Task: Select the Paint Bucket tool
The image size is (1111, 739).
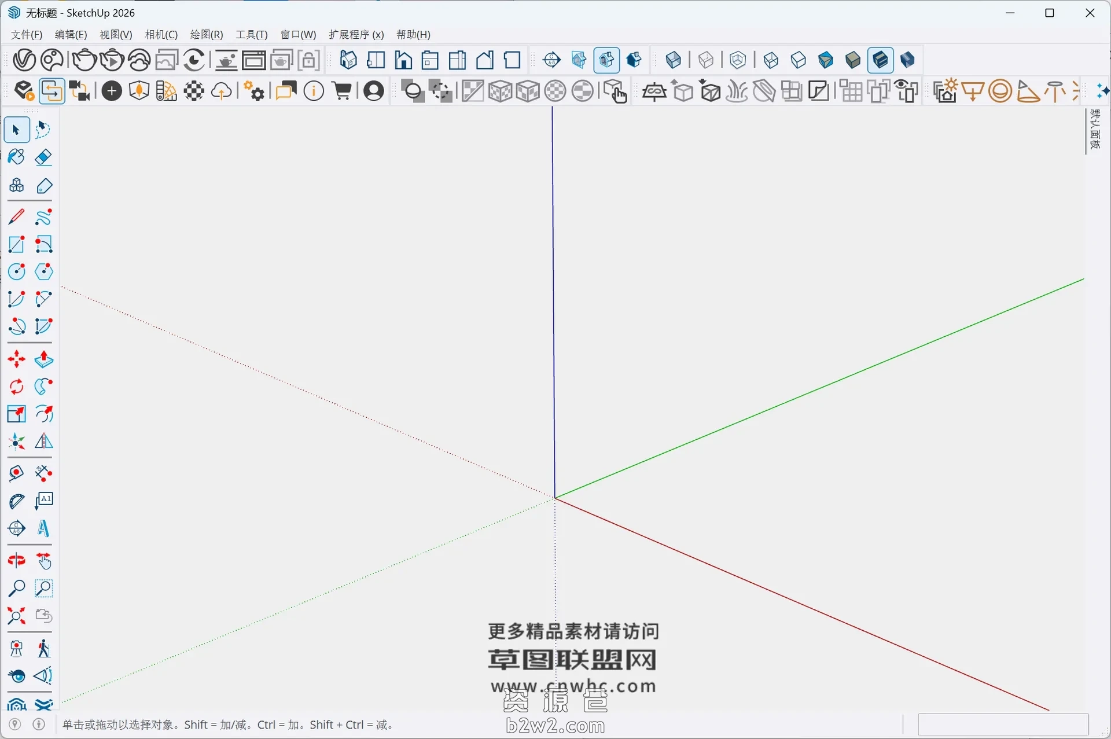Action: tap(16, 157)
